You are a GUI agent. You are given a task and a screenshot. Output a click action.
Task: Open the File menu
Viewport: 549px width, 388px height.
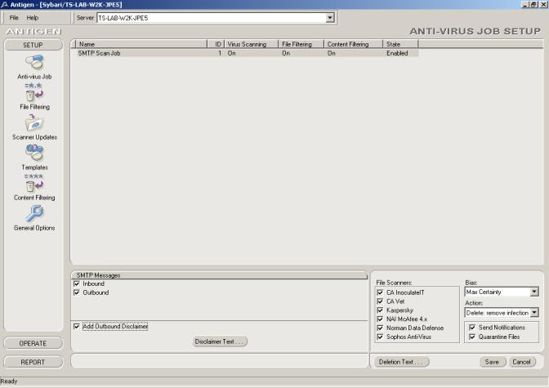tap(14, 17)
